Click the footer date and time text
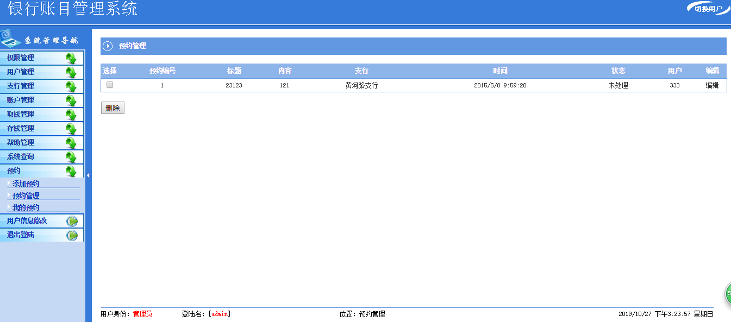The image size is (731, 322). click(x=666, y=314)
